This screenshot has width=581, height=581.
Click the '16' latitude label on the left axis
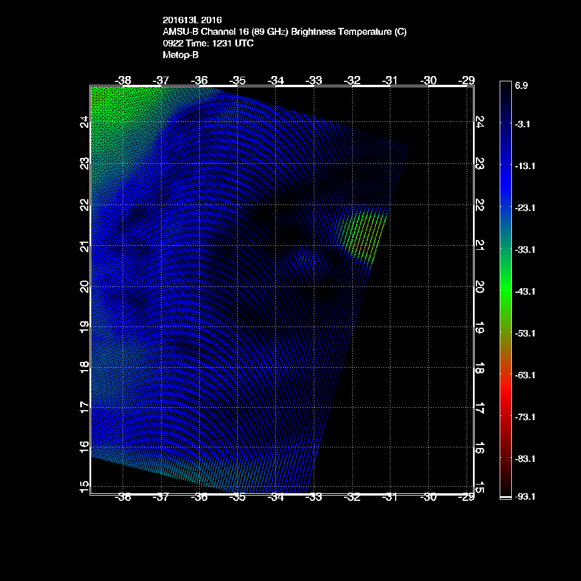[x=85, y=447]
